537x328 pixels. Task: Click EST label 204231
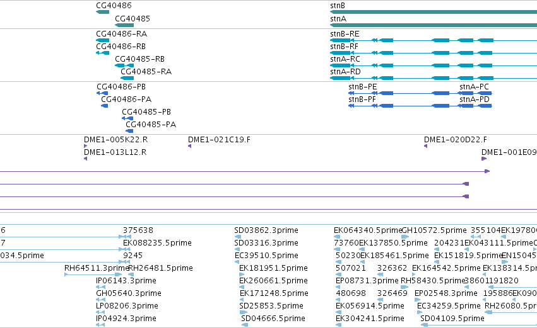(449, 242)
